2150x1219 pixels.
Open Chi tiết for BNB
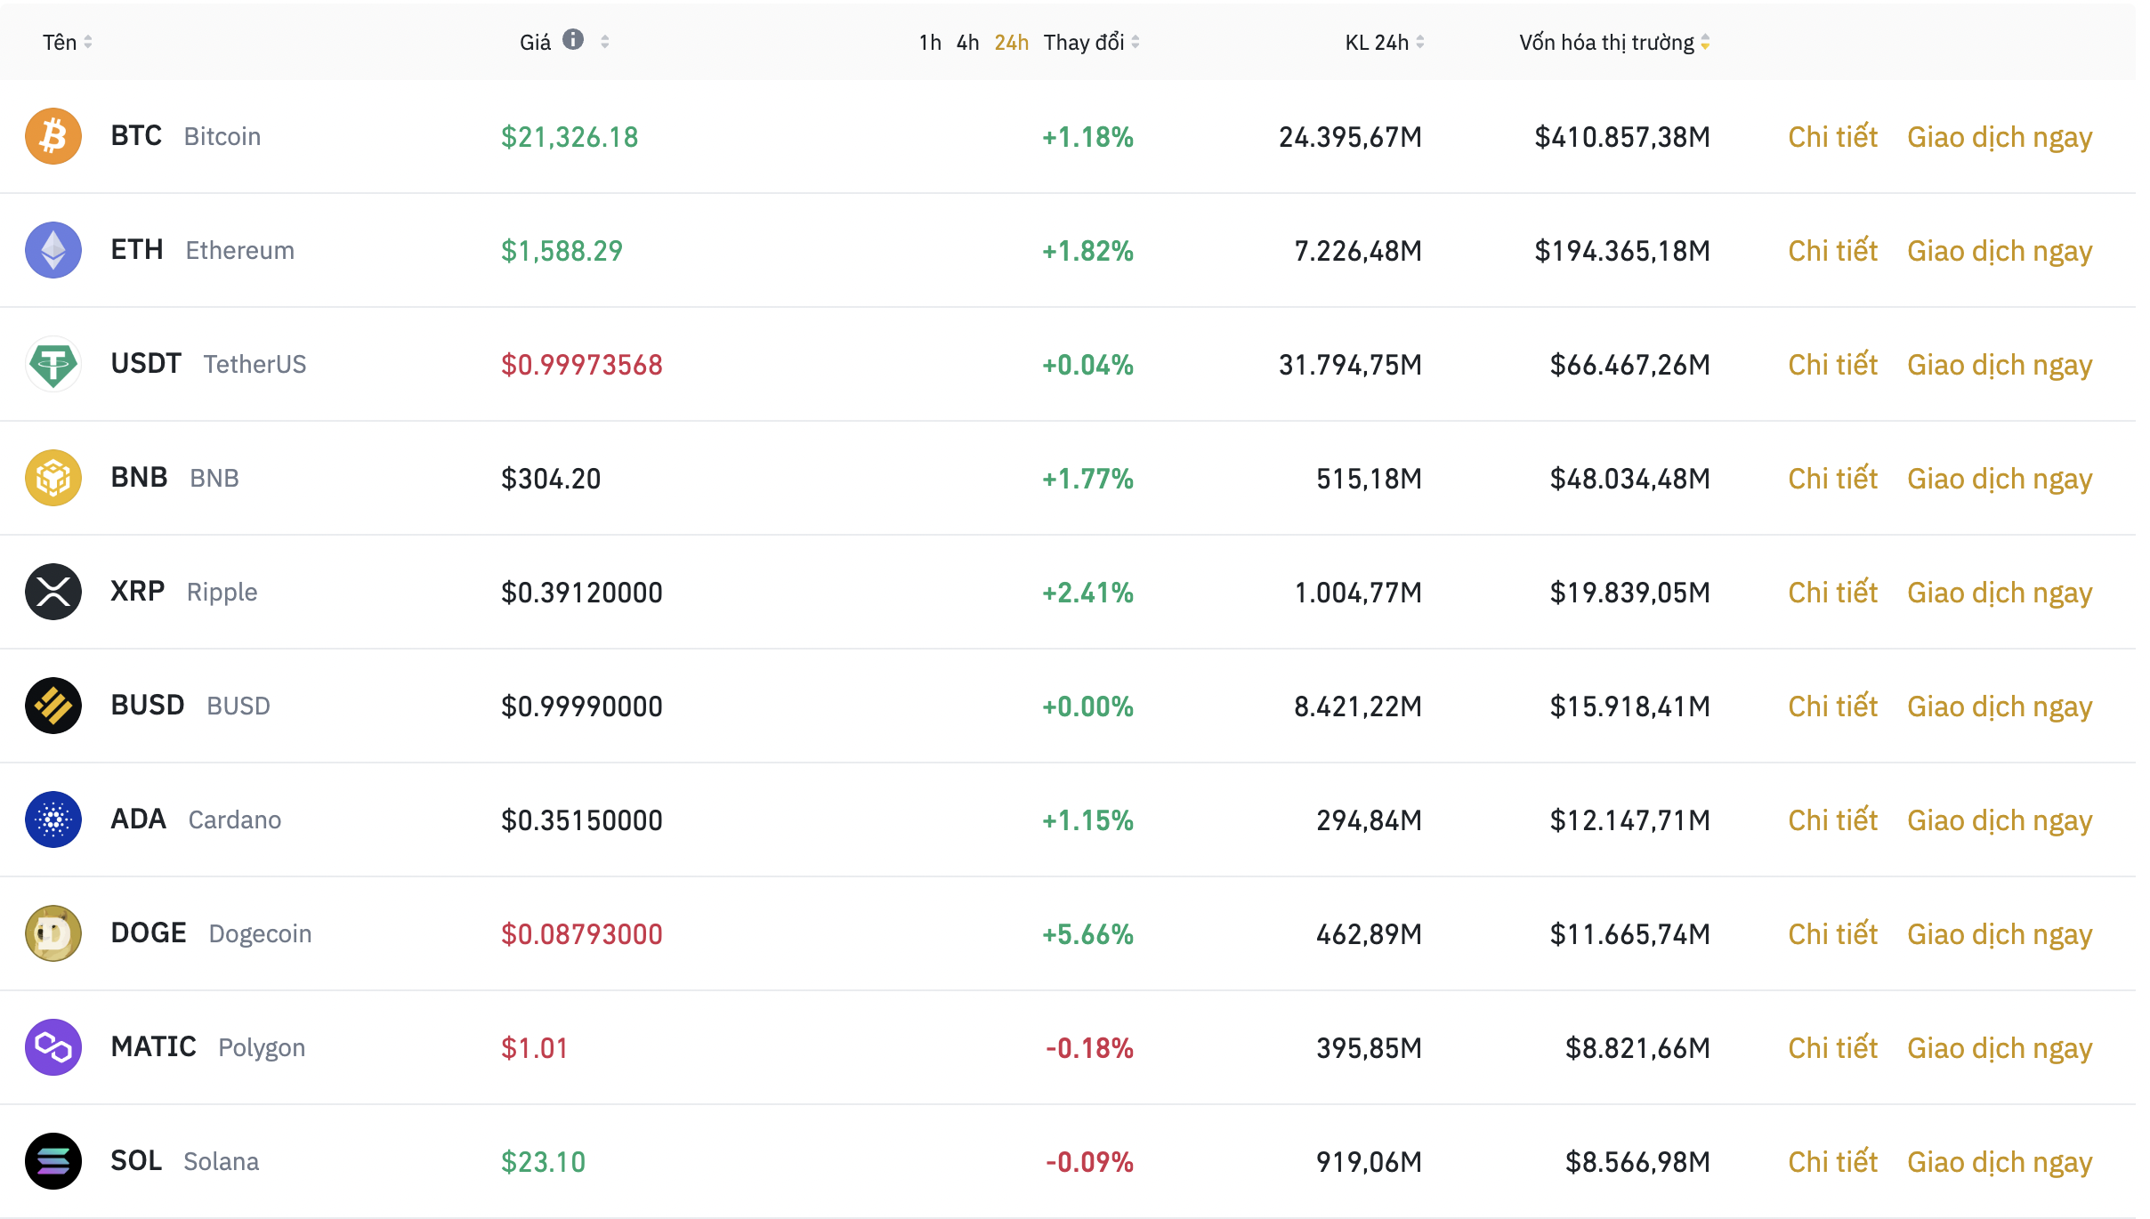click(1832, 479)
